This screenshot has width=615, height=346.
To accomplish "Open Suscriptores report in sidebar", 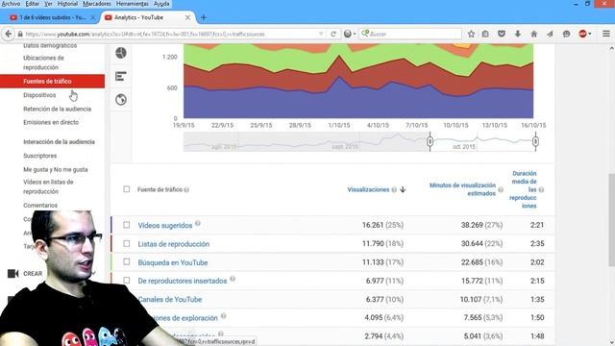I will [x=40, y=156].
